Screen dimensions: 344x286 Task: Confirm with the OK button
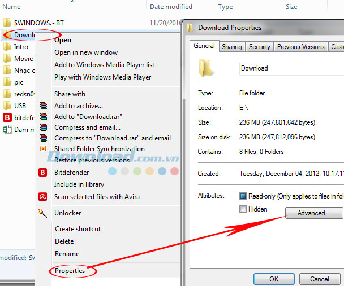(x=274, y=279)
